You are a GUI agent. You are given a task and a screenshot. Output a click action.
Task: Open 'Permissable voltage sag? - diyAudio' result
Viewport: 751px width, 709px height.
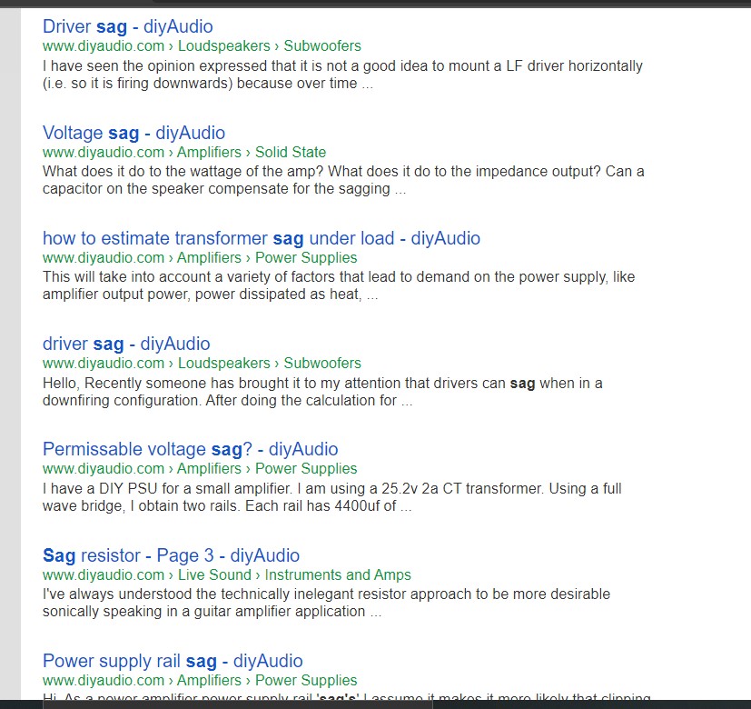tap(190, 449)
